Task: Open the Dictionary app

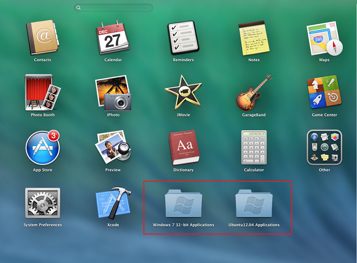Action: [184, 148]
